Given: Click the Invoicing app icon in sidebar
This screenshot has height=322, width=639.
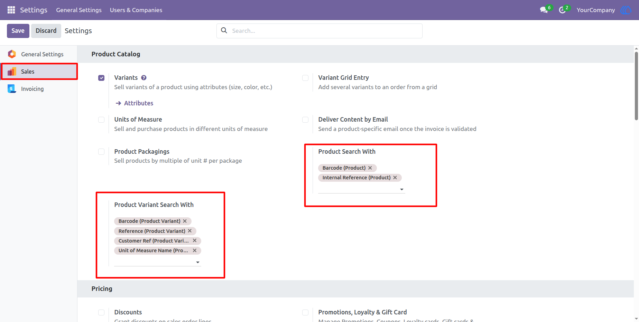Looking at the screenshot, I should [x=12, y=89].
